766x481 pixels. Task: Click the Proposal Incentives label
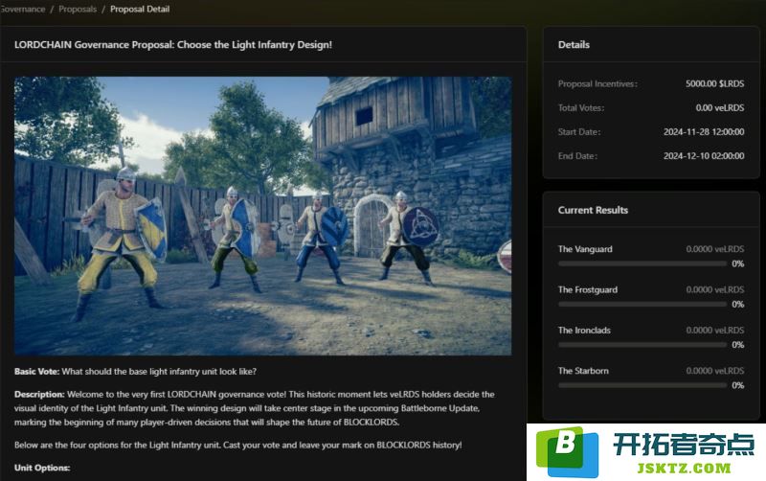point(597,83)
